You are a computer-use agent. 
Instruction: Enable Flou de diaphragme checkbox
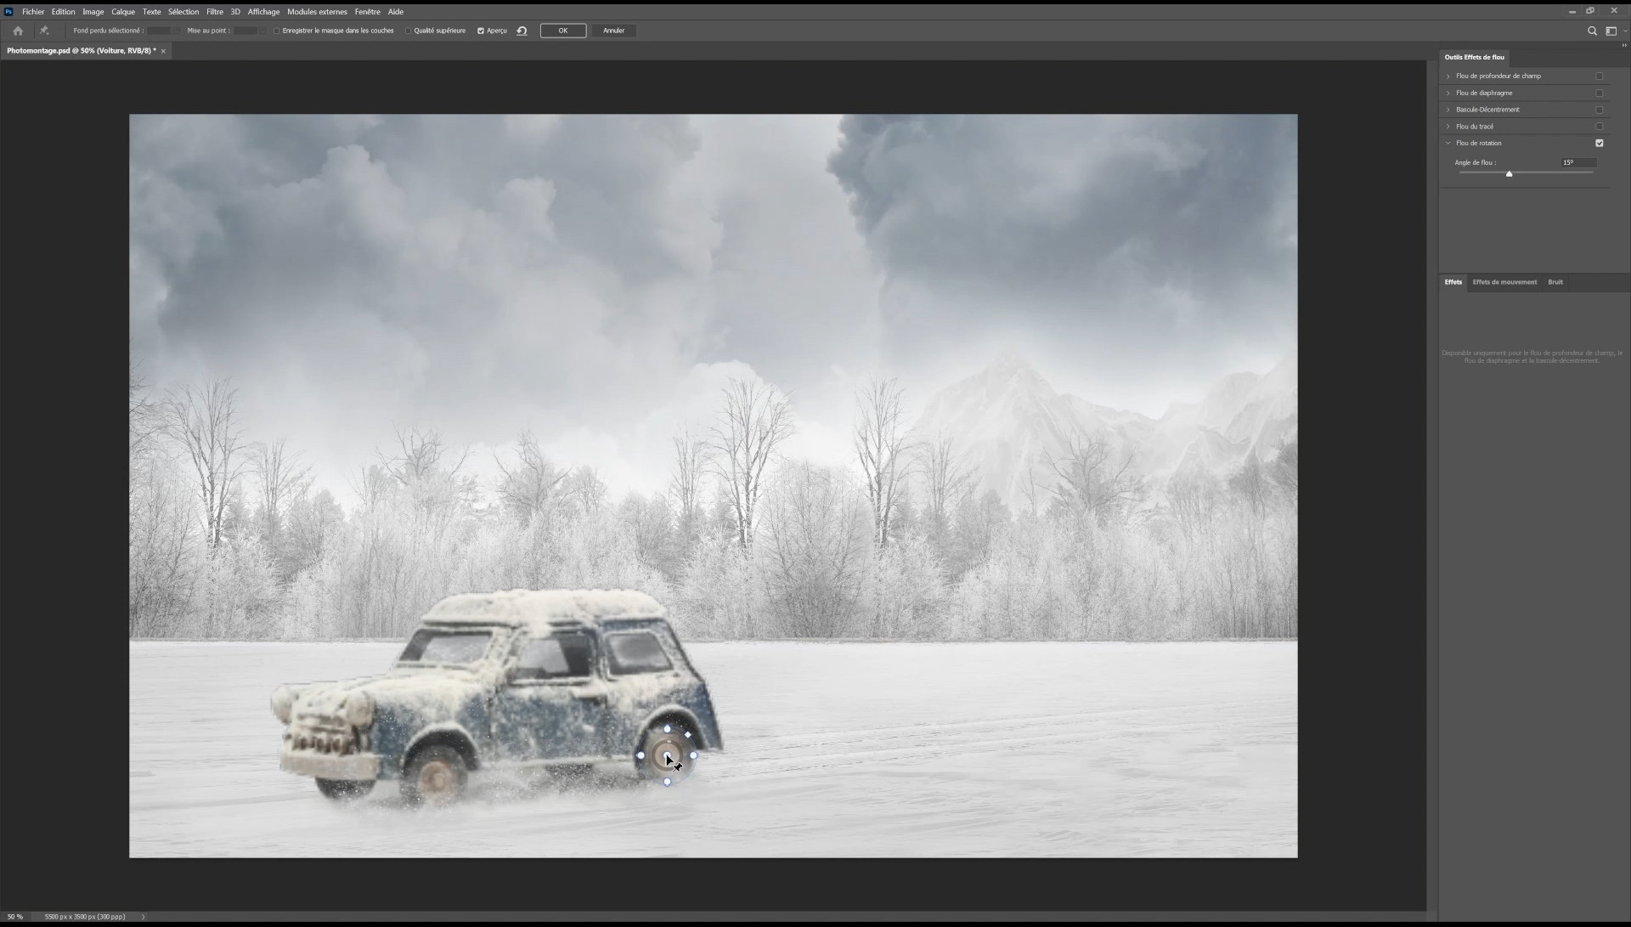(x=1599, y=93)
